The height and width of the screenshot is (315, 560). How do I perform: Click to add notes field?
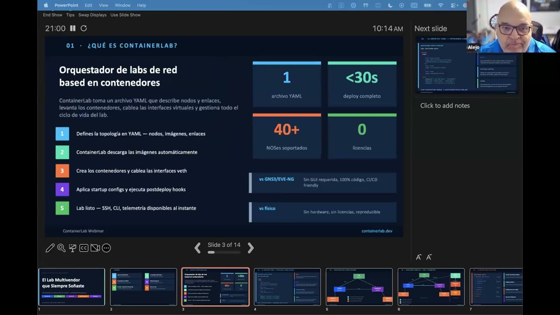tap(445, 105)
